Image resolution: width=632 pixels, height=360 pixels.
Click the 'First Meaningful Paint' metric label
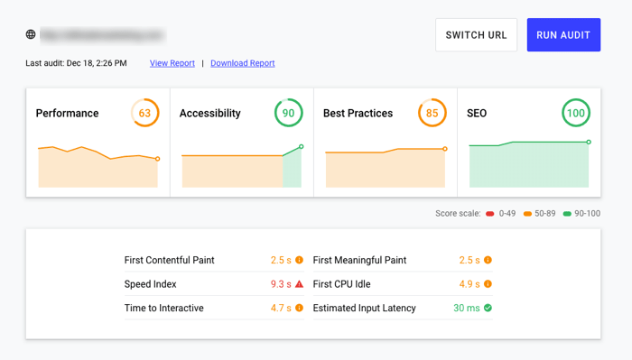[x=359, y=260]
